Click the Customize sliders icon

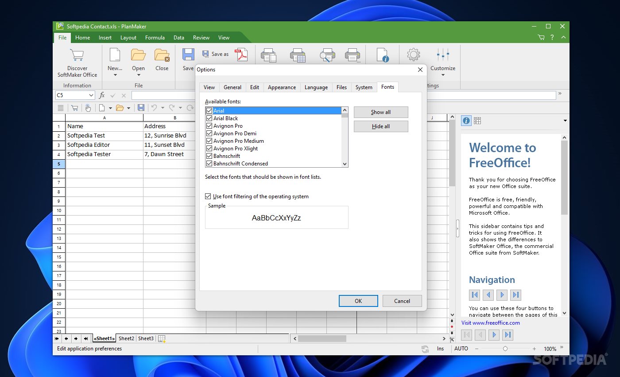pos(443,55)
